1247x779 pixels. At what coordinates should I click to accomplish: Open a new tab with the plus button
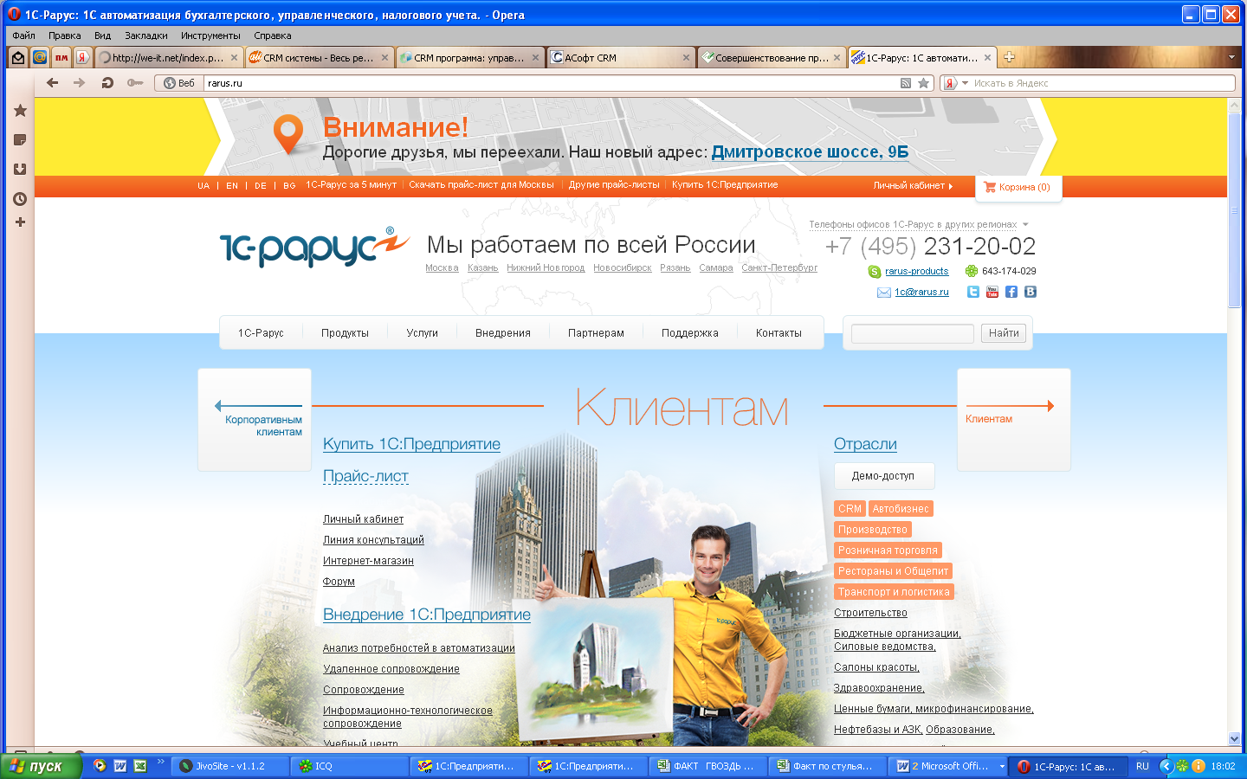point(1009,58)
